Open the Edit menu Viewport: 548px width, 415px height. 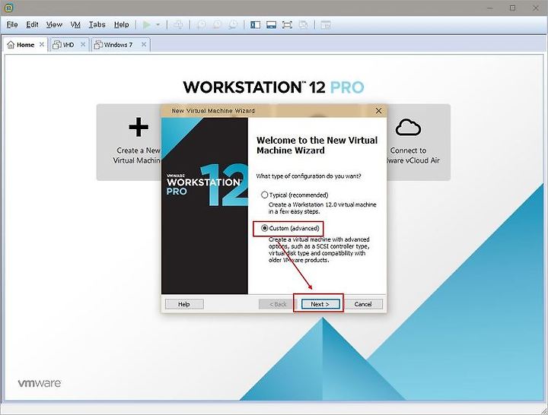(32, 25)
